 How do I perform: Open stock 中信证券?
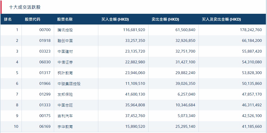(x=65, y=62)
